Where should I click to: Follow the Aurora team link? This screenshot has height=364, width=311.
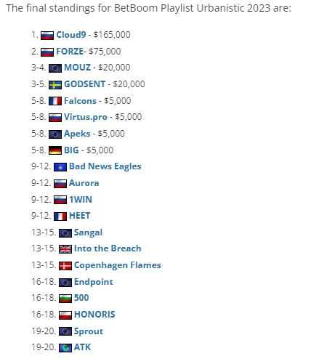point(84,183)
